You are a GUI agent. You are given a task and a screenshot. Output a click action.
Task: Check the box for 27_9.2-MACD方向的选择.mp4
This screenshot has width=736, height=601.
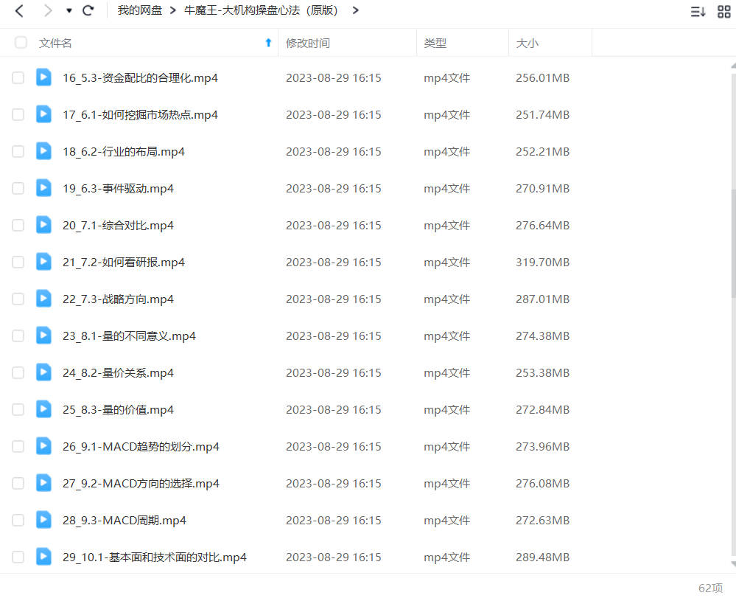[x=18, y=484]
